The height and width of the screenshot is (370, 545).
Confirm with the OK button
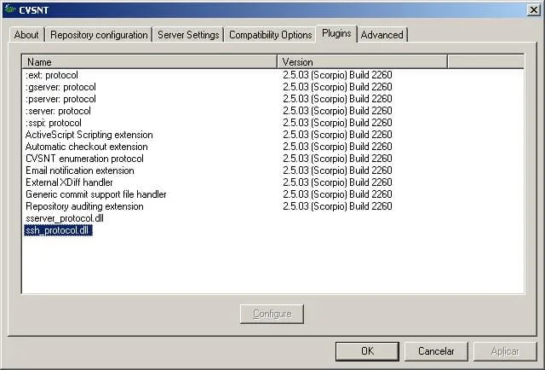367,351
